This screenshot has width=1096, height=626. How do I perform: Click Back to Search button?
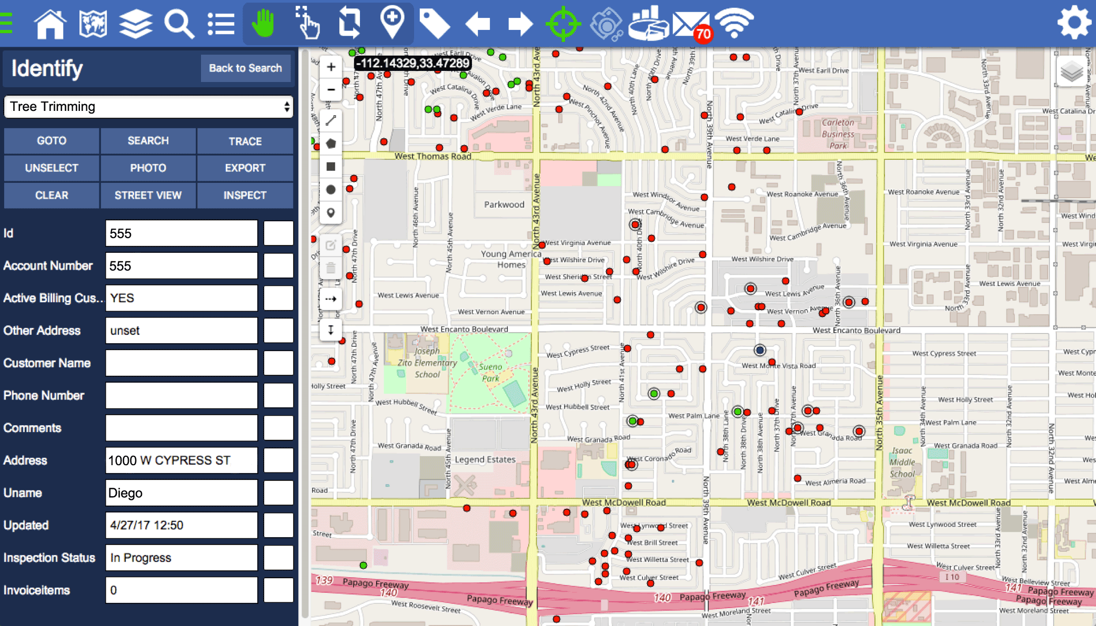(x=245, y=68)
